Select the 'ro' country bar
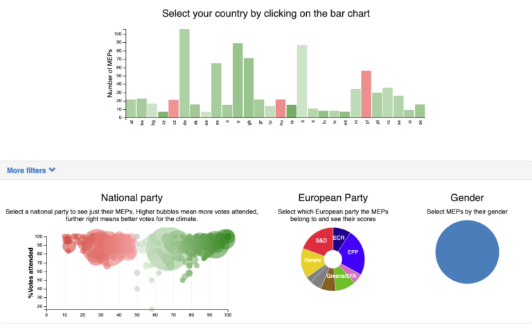The height and width of the screenshot is (331, 532). pyautogui.click(x=387, y=102)
